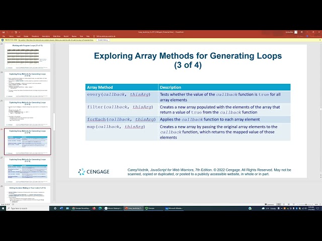Click the Undo icon in the quick access toolbar
Image resolution: width=322 pixels, height=241 pixels.
click(8, 32)
